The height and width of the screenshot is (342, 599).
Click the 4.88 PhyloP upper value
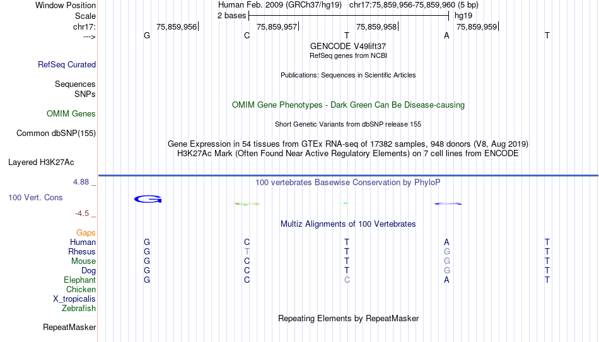pyautogui.click(x=81, y=182)
